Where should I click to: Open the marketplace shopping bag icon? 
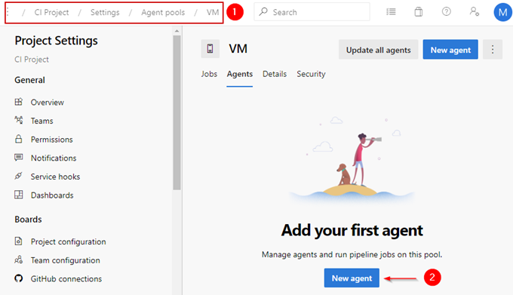[x=419, y=12]
